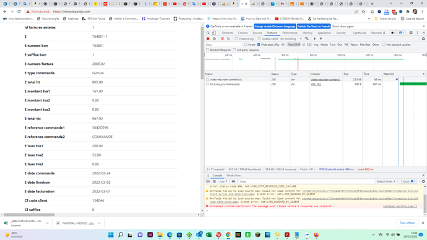Enable the Preserve log checkbox
Screen dimensions: 427x240
point(236,39)
